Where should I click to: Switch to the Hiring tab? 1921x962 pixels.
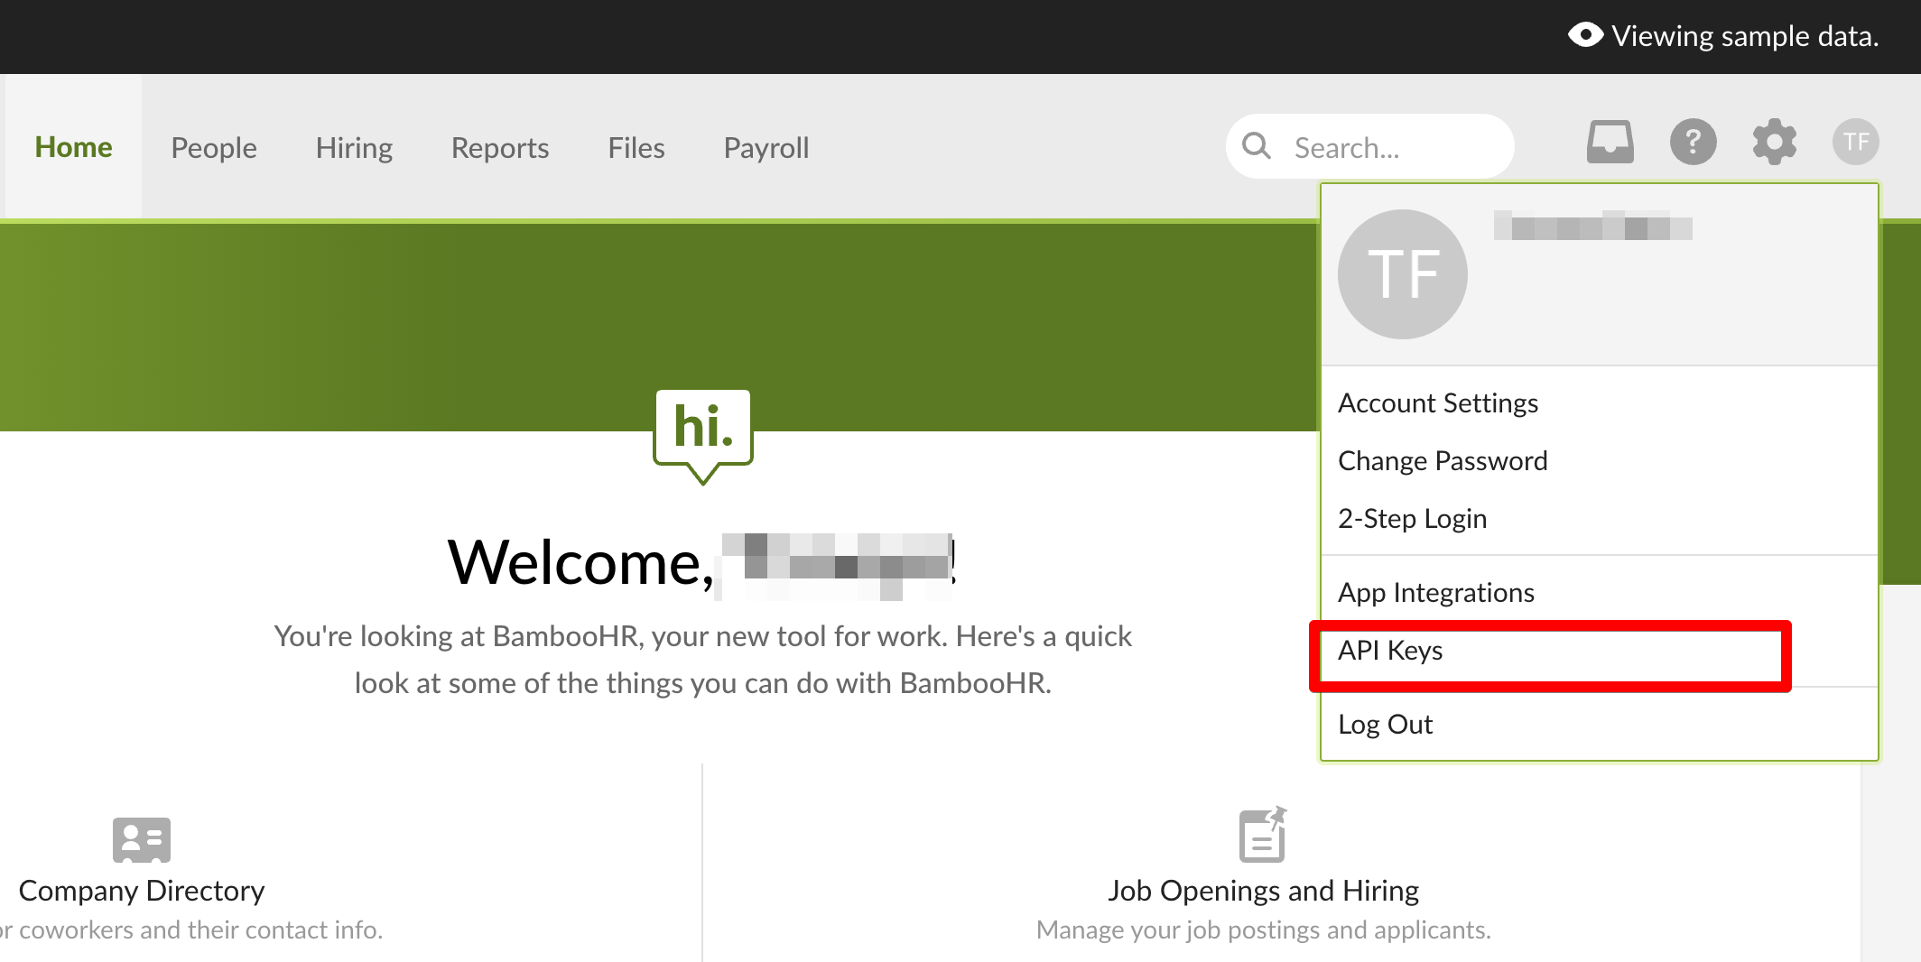[x=354, y=148]
